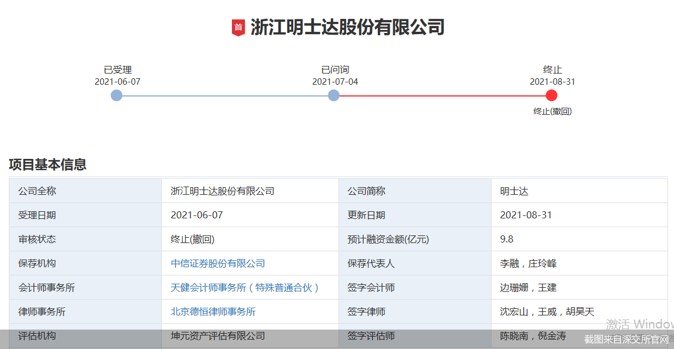Click the 坤元资产评估有限公司 value cell
Viewport: 674px width, 349px height.
(x=250, y=335)
